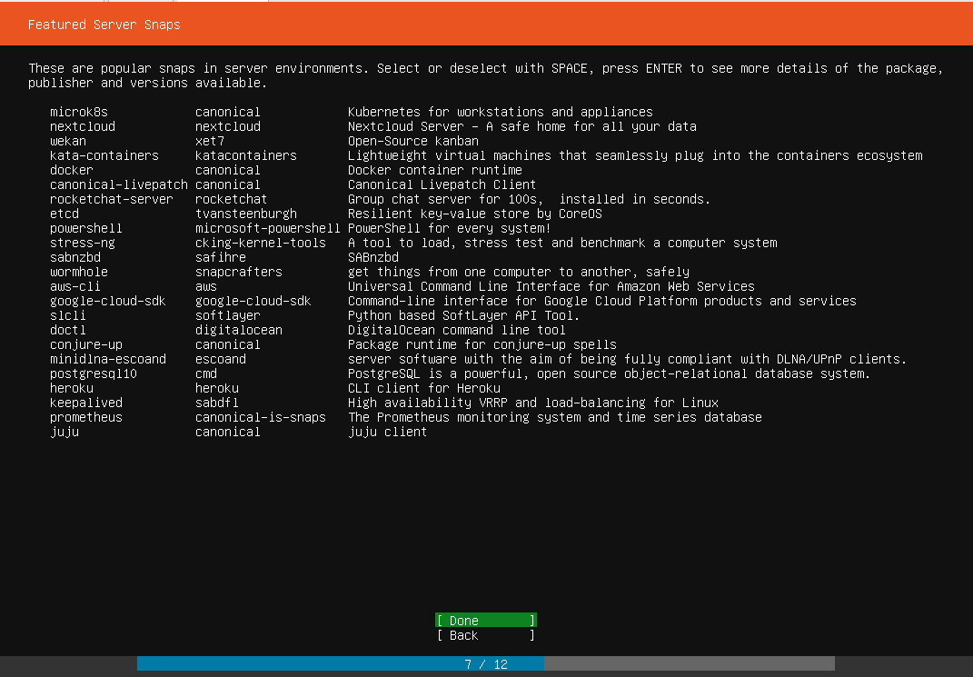Viewport: 973px width, 677px height.
Task: Choose the juju client snap row
Action: [x=238, y=432]
